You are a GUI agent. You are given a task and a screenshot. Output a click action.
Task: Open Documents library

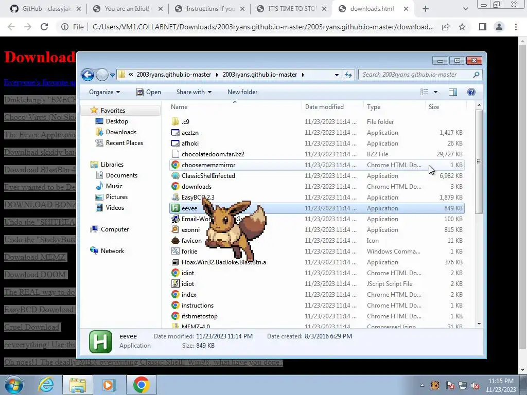(x=121, y=175)
